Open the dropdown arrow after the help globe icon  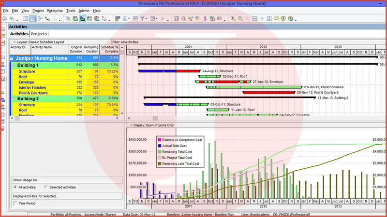coord(296,20)
